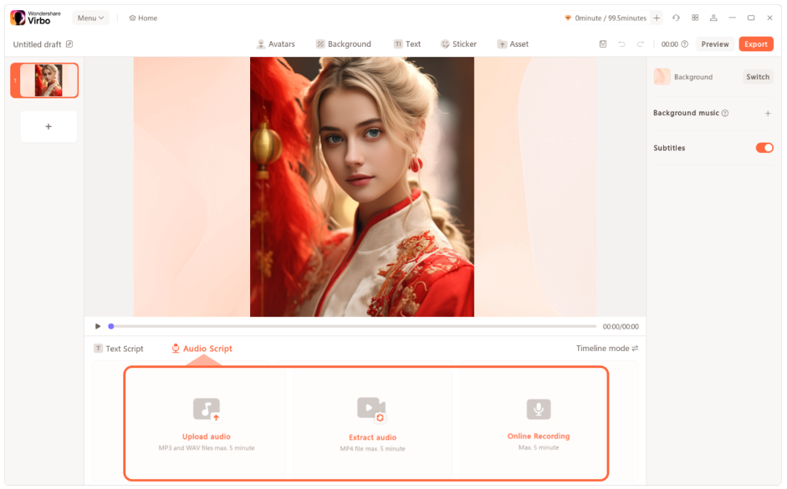
Task: Rename the Untitled draft edit icon
Action: pos(69,44)
